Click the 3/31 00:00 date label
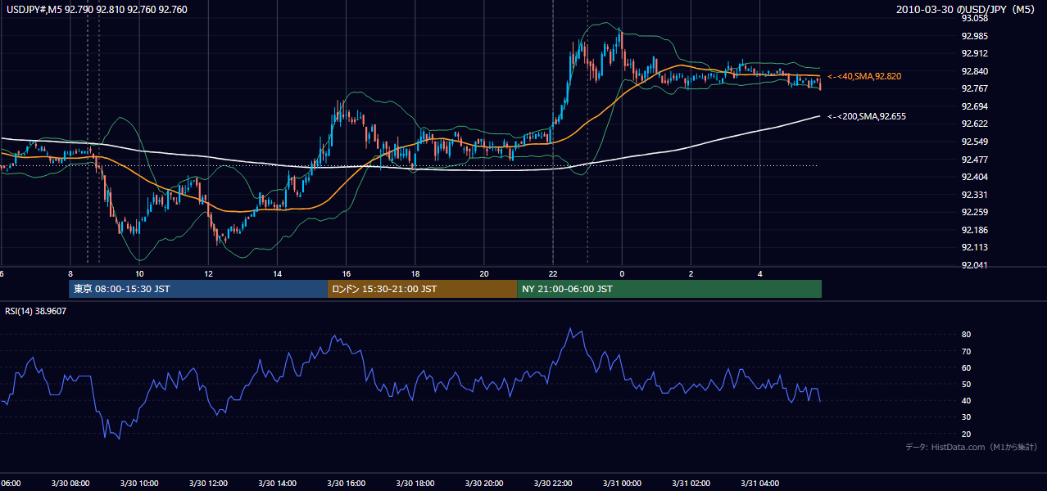 click(x=621, y=483)
